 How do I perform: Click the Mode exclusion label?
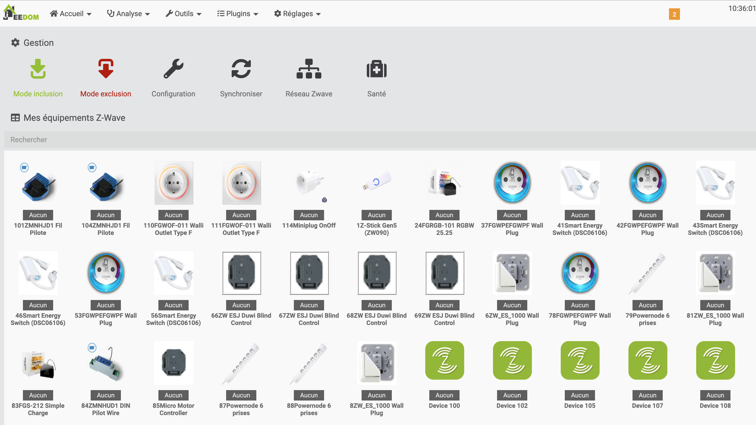(x=106, y=94)
